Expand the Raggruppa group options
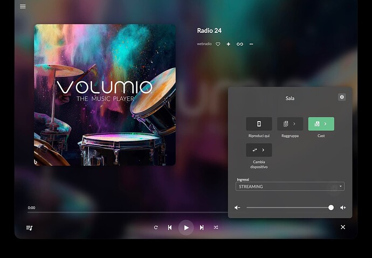The width and height of the screenshot is (372, 258). [290, 124]
